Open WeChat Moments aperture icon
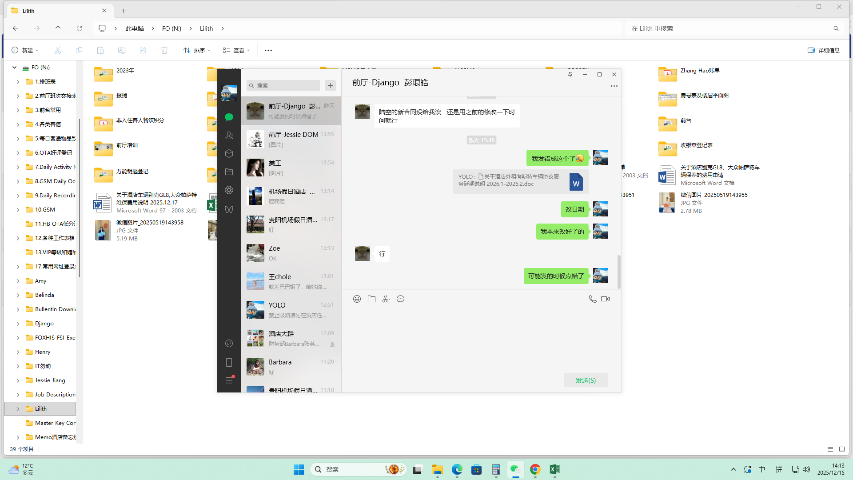The width and height of the screenshot is (853, 480). [x=229, y=190]
